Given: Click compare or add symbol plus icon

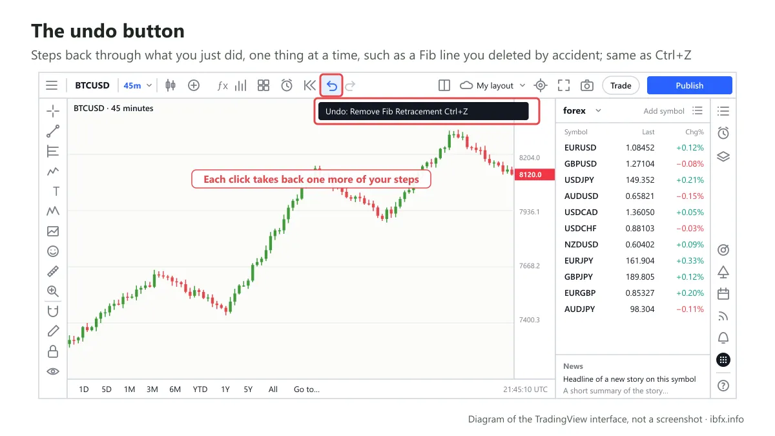Looking at the screenshot, I should [194, 85].
